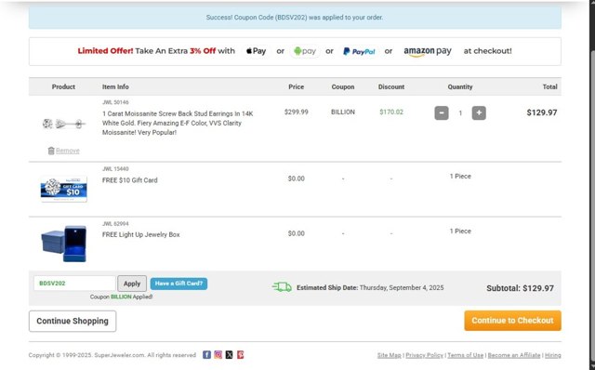
Task: Click the $299.99 price value
Action: click(296, 112)
